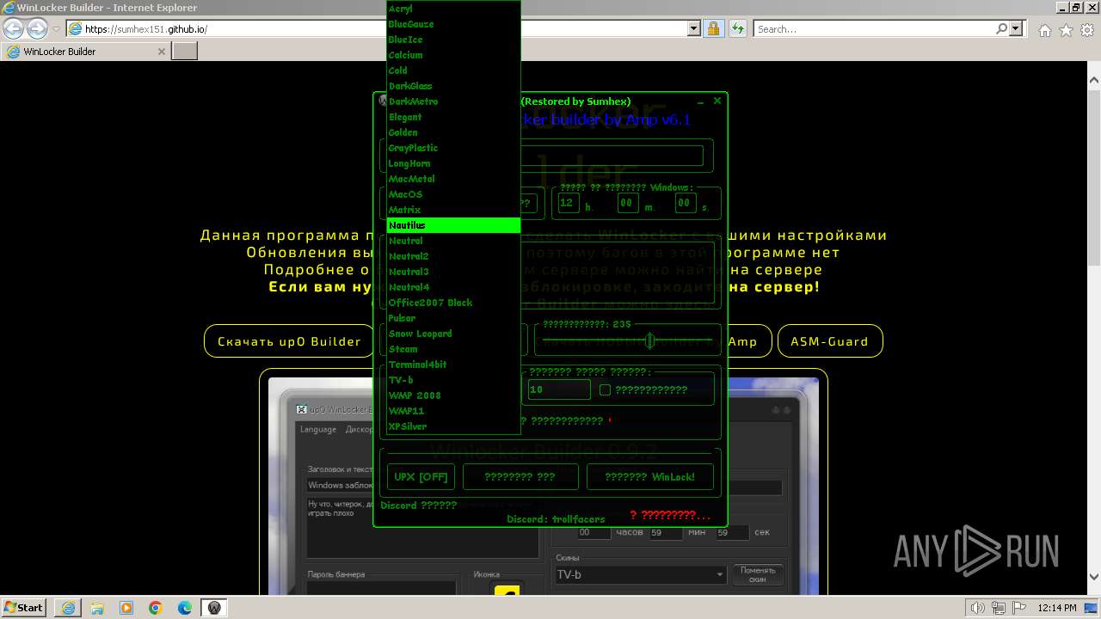Choose the MacOS skin entry
1101x619 pixels.
coord(453,194)
